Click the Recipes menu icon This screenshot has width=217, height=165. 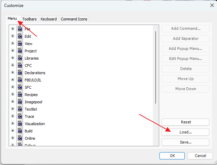pos(20,94)
